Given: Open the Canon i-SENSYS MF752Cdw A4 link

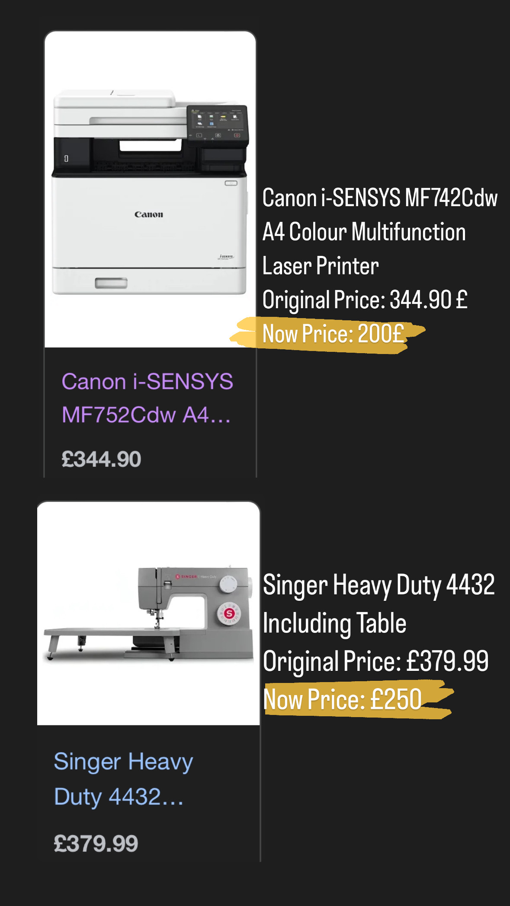Looking at the screenshot, I should pos(147,398).
